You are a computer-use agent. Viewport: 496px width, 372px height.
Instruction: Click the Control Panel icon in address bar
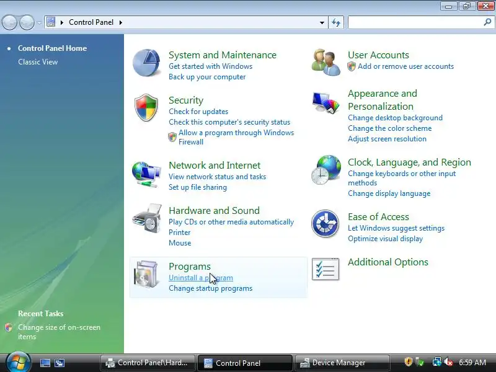point(51,22)
